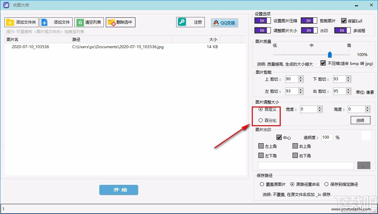Increase 上剪切 value with its stepper
The image size is (378, 214).
coord(300,77)
